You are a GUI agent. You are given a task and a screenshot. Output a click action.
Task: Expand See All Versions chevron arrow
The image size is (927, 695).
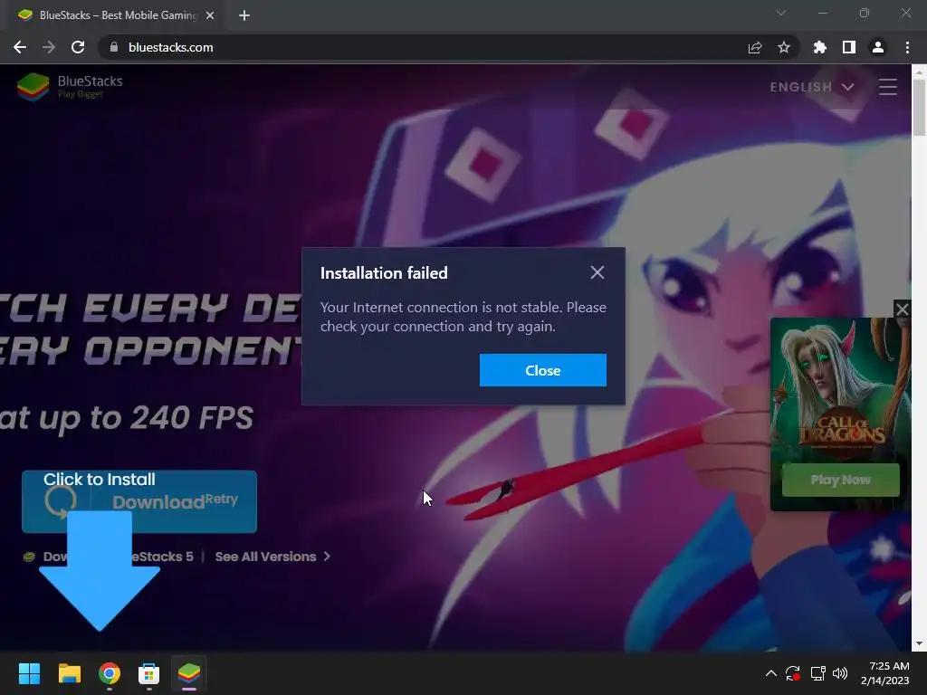click(x=327, y=557)
